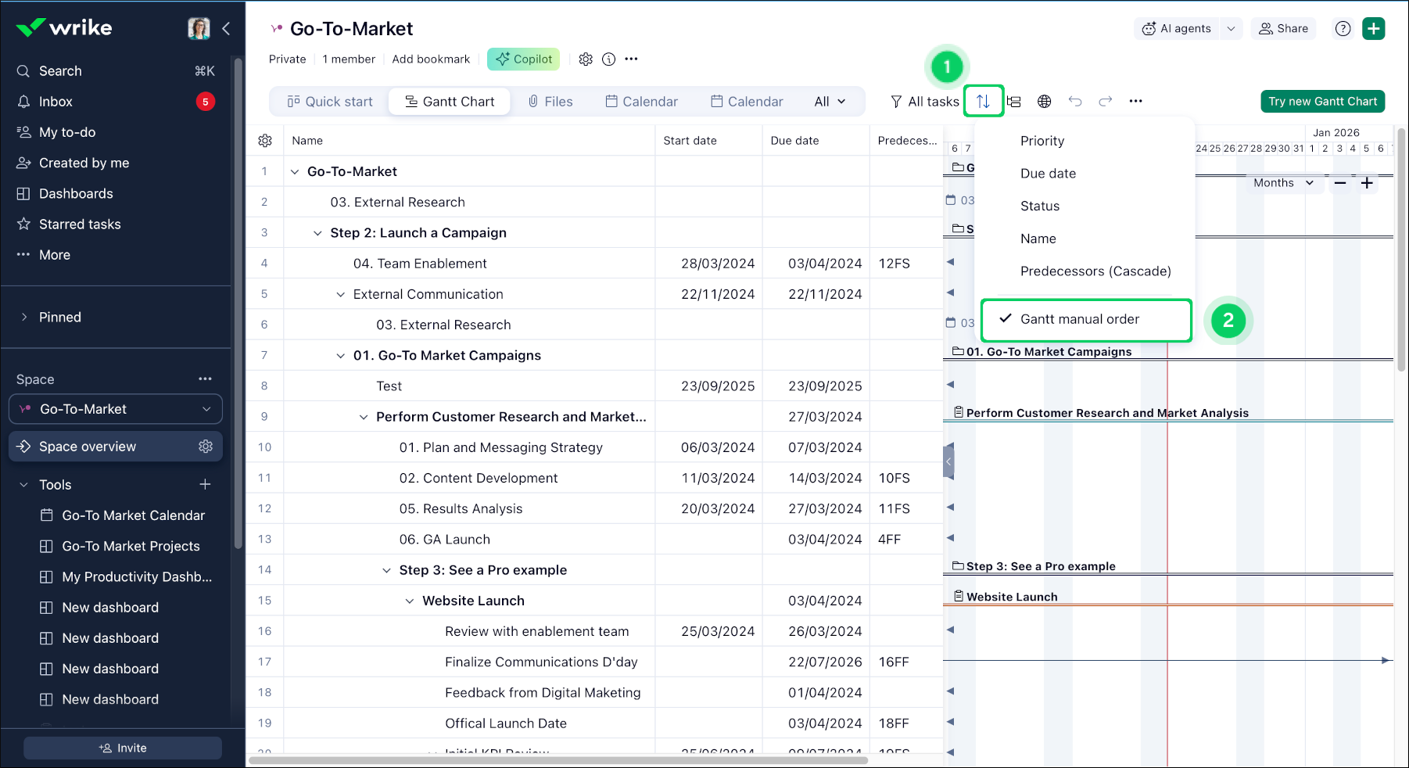Collapse Step 2: Launch a Campaign
The width and height of the screenshot is (1409, 768).
click(317, 233)
